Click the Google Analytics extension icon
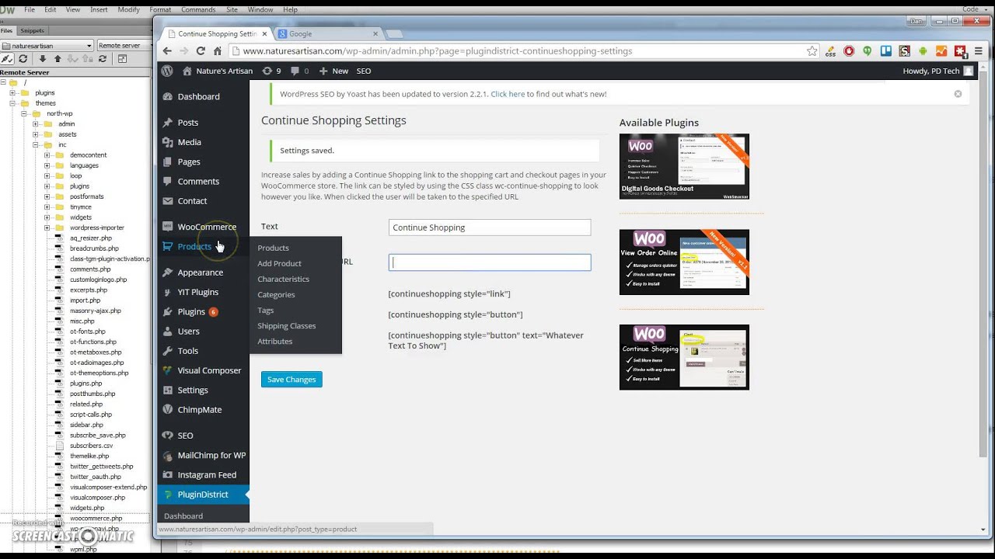This screenshot has height=559, width=995. point(941,50)
